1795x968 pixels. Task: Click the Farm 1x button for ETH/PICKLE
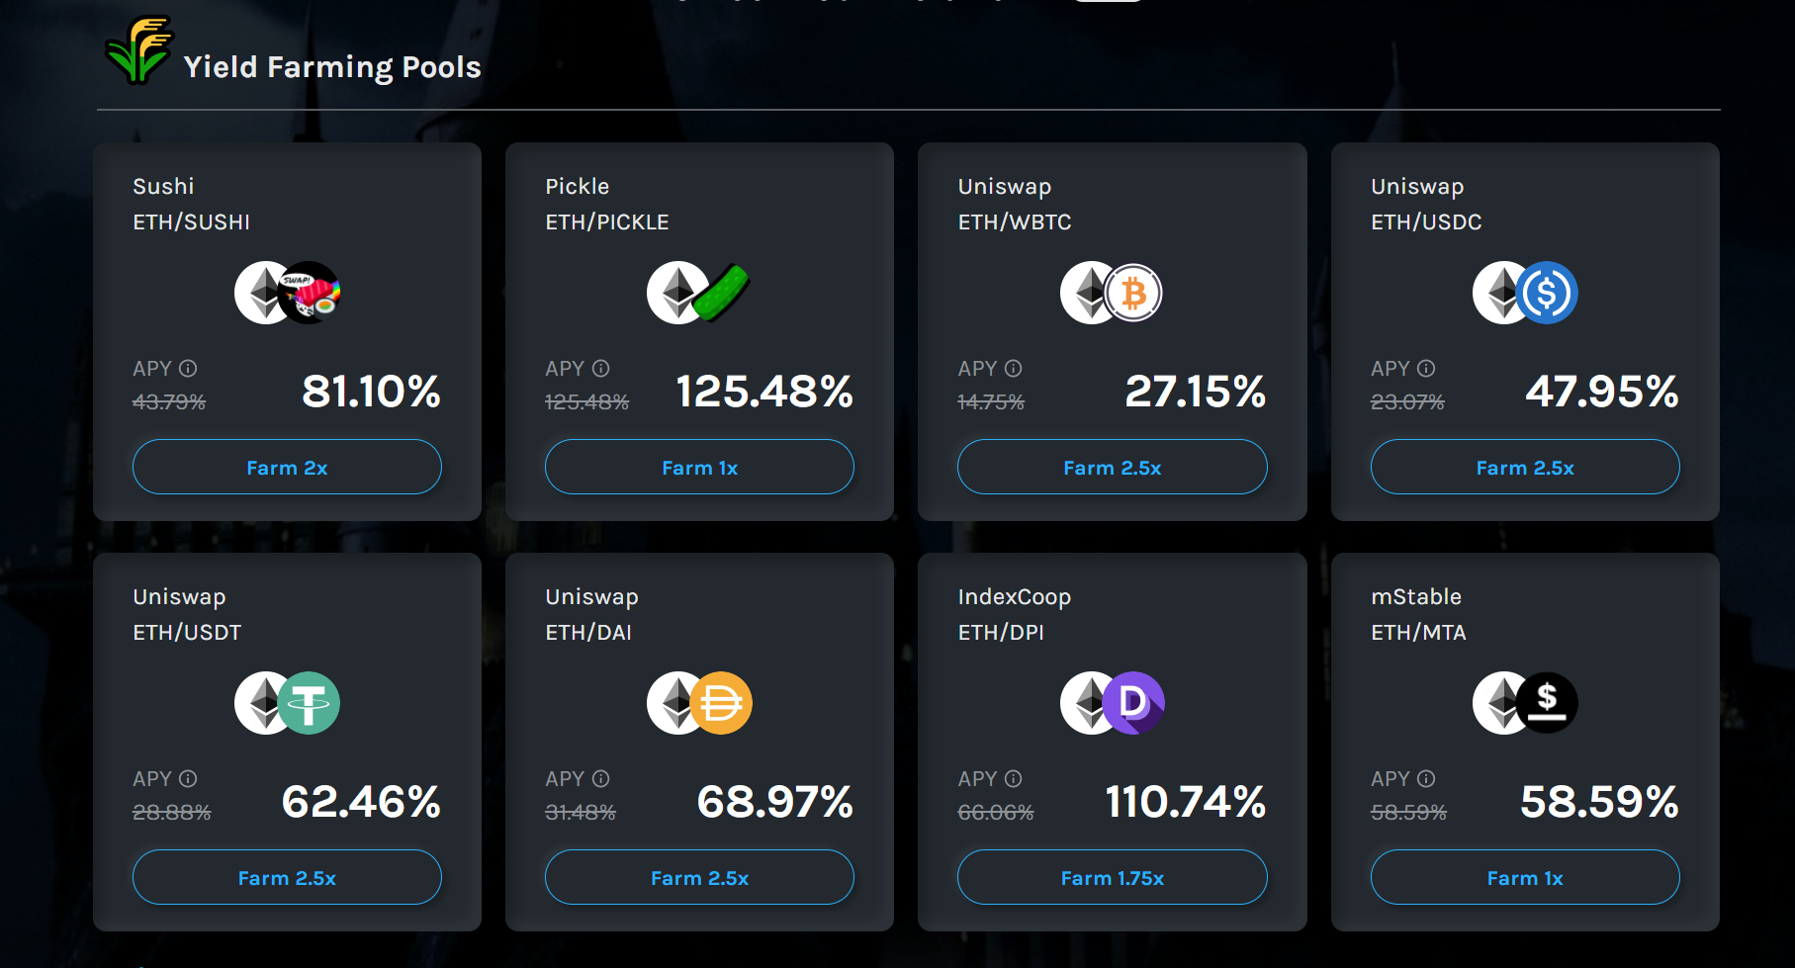[x=699, y=467]
